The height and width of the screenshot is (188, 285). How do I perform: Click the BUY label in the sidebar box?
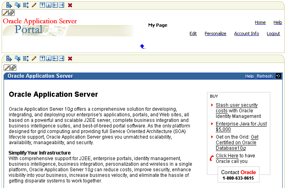pyautogui.click(x=214, y=96)
